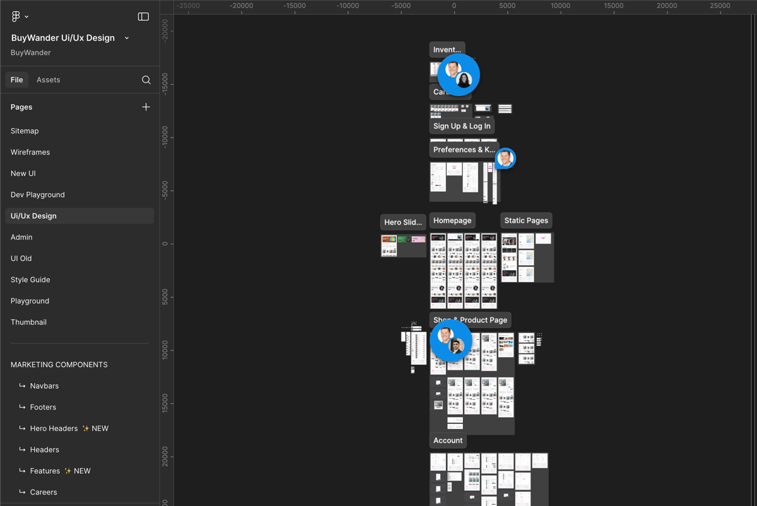Go to the Dev Playground page

coord(38,195)
